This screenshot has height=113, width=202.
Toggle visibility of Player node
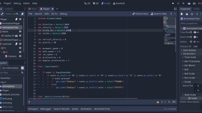pyautogui.click(x=20, y=19)
